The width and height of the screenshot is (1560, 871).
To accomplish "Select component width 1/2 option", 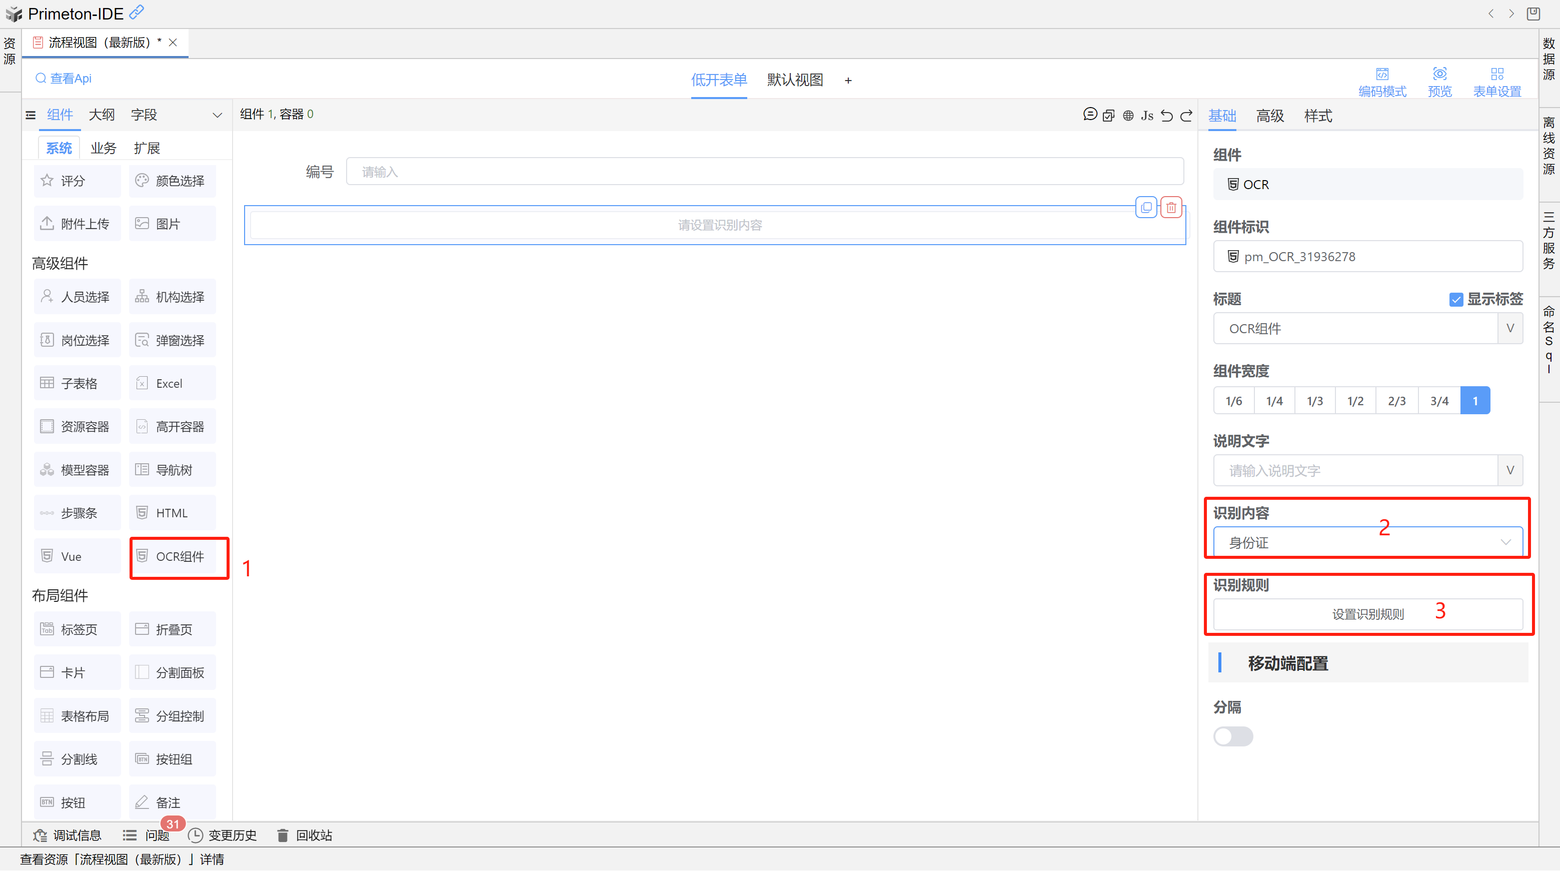I will point(1355,400).
